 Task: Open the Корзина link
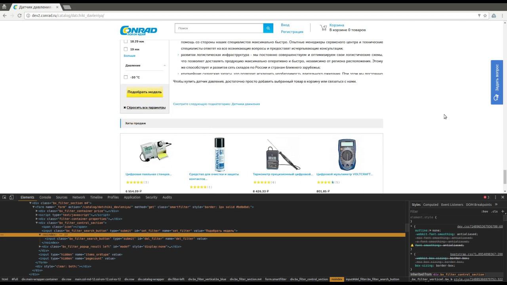click(x=337, y=25)
